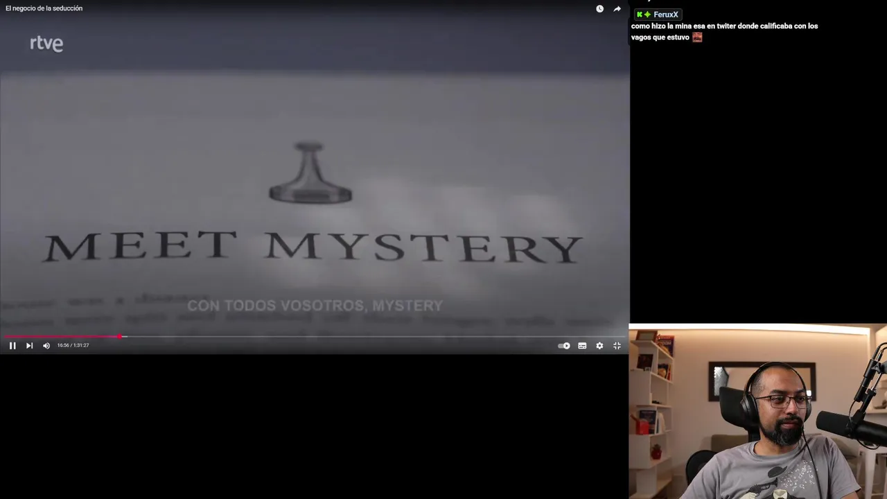Toggle the autoplay switch
This screenshot has width=887, height=499.
click(564, 346)
